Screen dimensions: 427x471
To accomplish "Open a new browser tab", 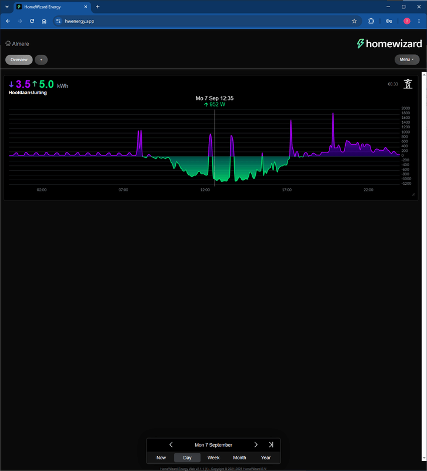I will tap(98, 6).
